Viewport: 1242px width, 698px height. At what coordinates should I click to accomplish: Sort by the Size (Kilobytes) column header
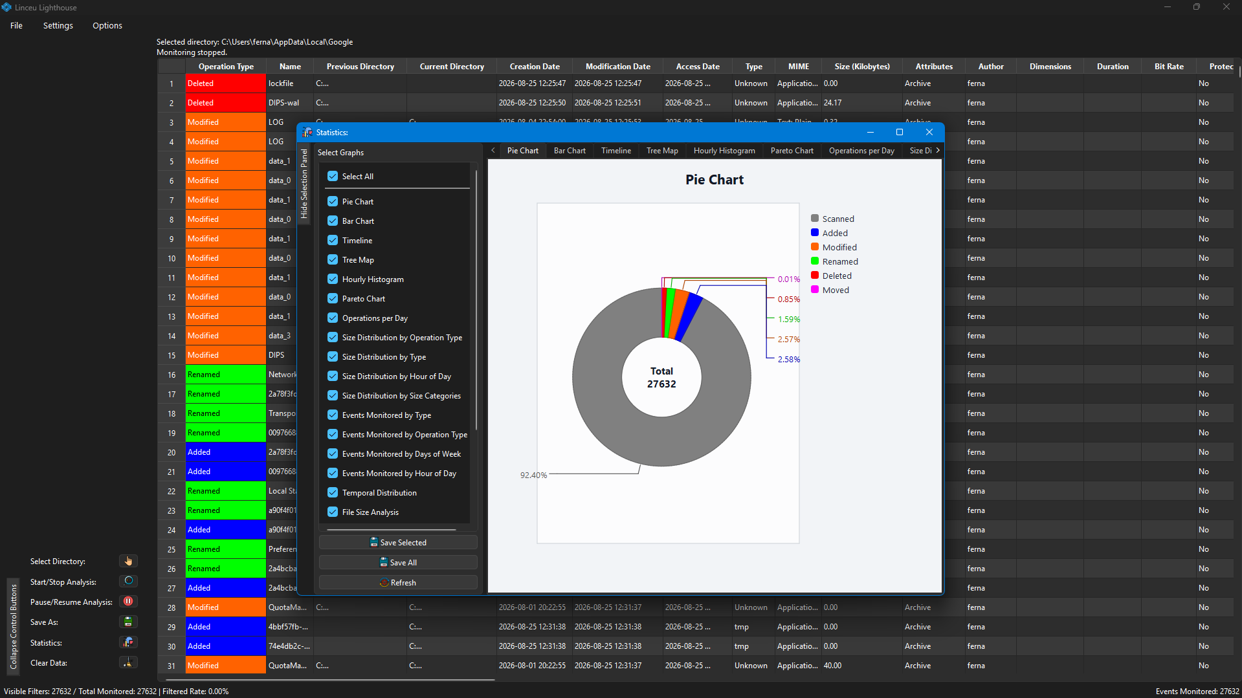(861, 66)
